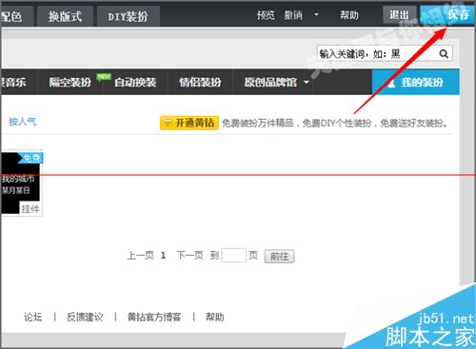Click the search magnifier icon

[x=444, y=54]
